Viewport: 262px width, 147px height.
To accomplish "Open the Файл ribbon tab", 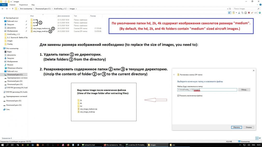I will 4,5.
